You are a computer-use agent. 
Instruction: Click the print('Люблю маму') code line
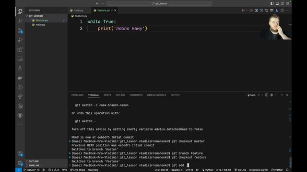[122, 29]
